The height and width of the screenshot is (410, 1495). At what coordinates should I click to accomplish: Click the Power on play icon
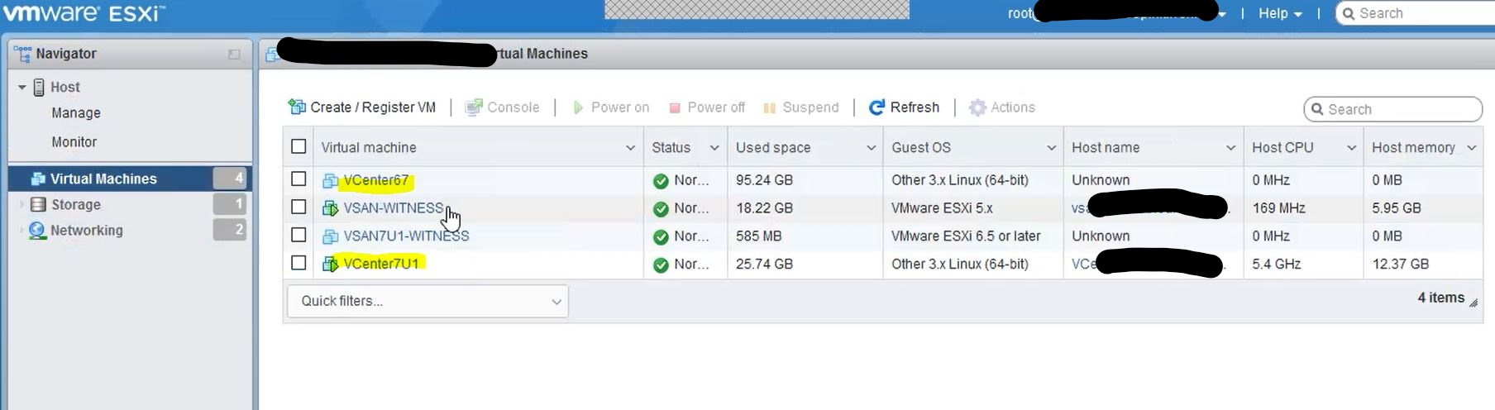click(x=578, y=107)
